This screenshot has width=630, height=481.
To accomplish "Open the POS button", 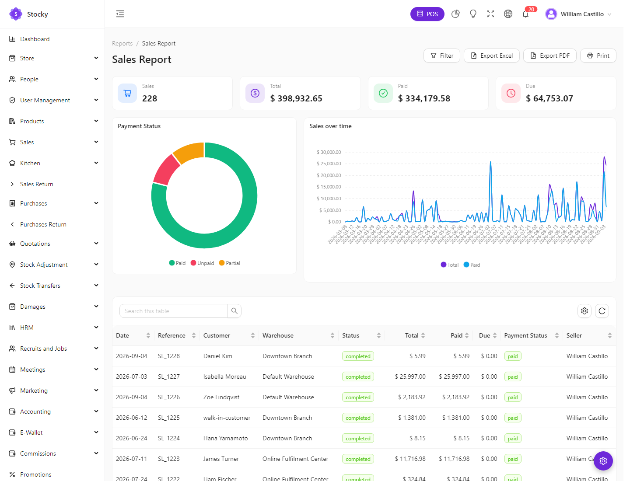I will 427,14.
